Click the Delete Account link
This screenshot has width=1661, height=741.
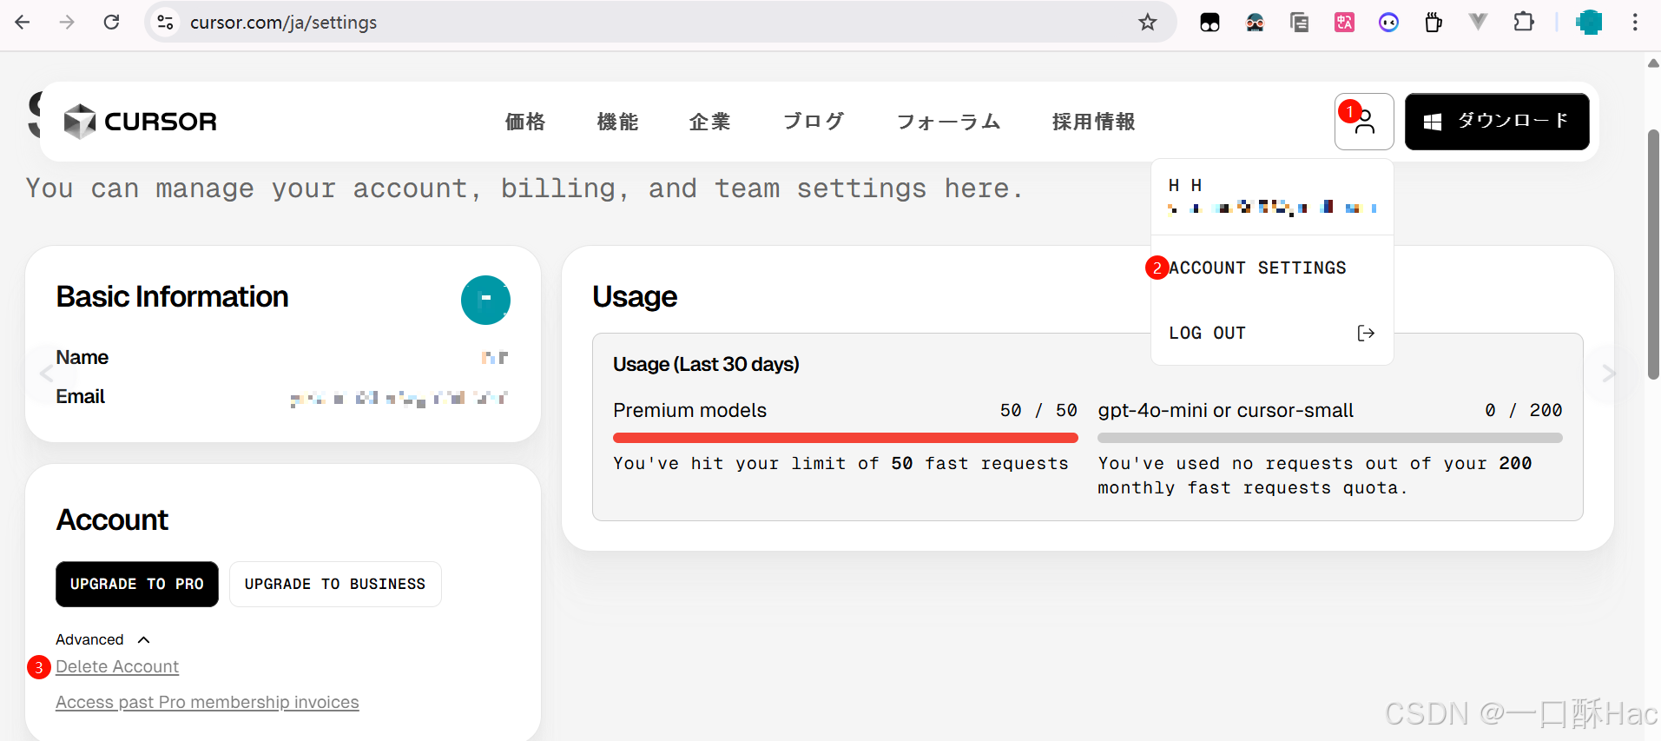(x=117, y=666)
